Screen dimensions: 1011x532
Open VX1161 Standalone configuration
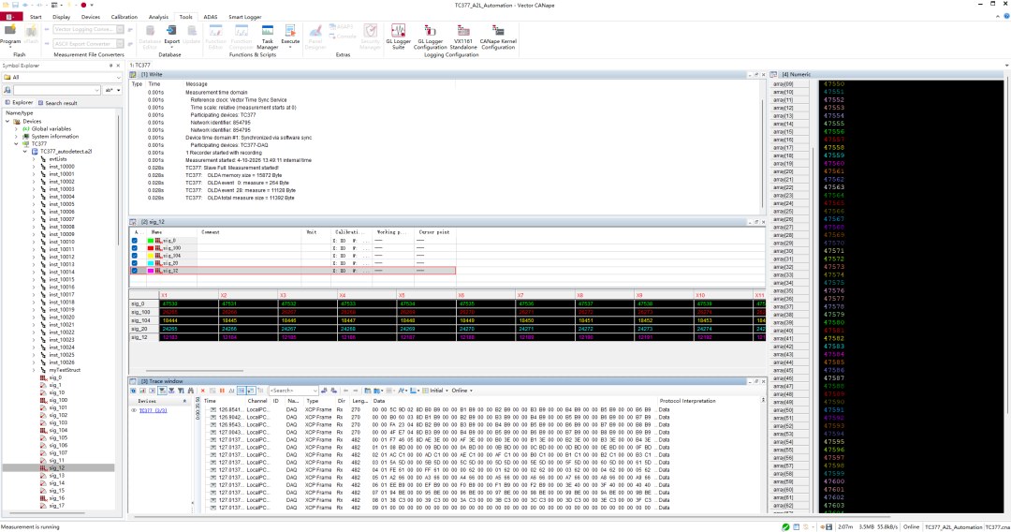point(463,37)
